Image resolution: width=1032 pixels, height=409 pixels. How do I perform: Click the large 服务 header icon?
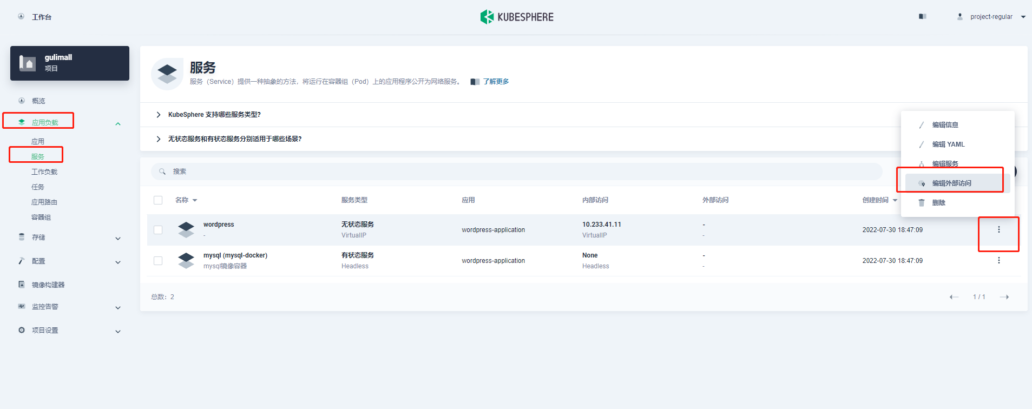167,74
